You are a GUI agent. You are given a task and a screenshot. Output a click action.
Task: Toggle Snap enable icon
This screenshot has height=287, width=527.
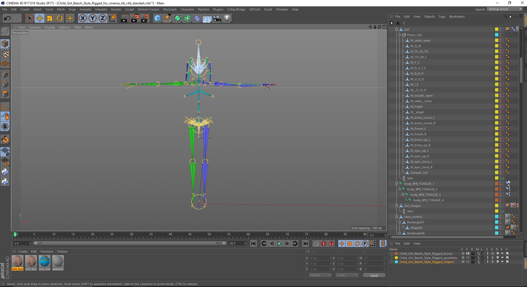tap(5, 139)
